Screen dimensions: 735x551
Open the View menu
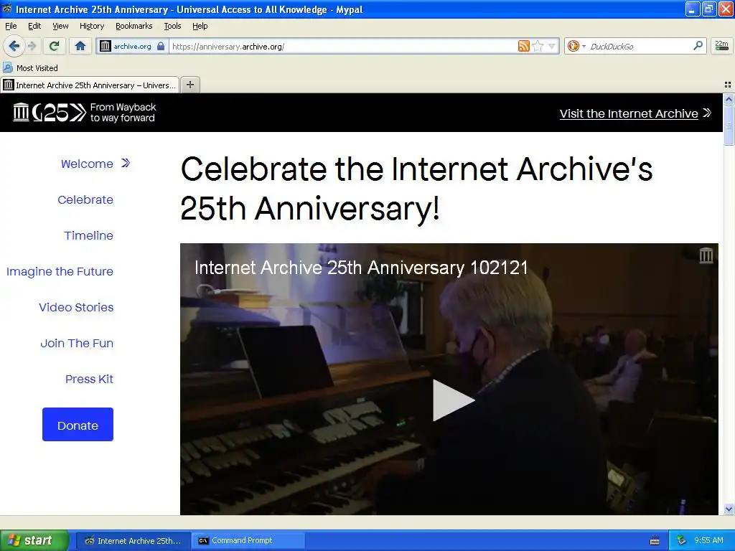click(60, 26)
